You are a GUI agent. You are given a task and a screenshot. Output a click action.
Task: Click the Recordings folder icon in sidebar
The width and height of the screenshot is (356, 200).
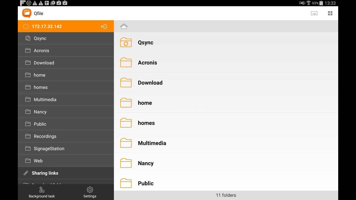(x=28, y=136)
